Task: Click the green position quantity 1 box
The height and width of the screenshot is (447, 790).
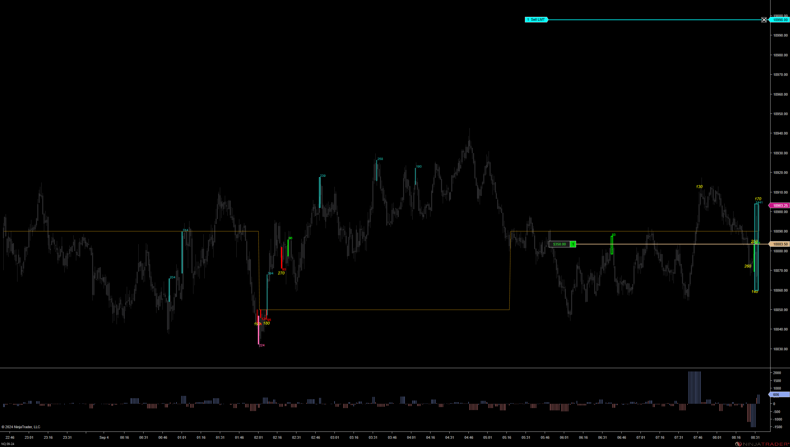Action: point(573,244)
